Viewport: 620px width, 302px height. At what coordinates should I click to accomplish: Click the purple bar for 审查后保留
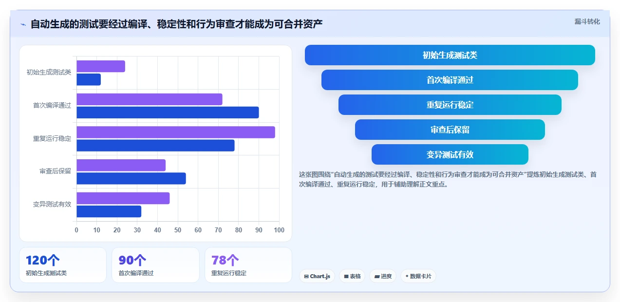pos(121,165)
